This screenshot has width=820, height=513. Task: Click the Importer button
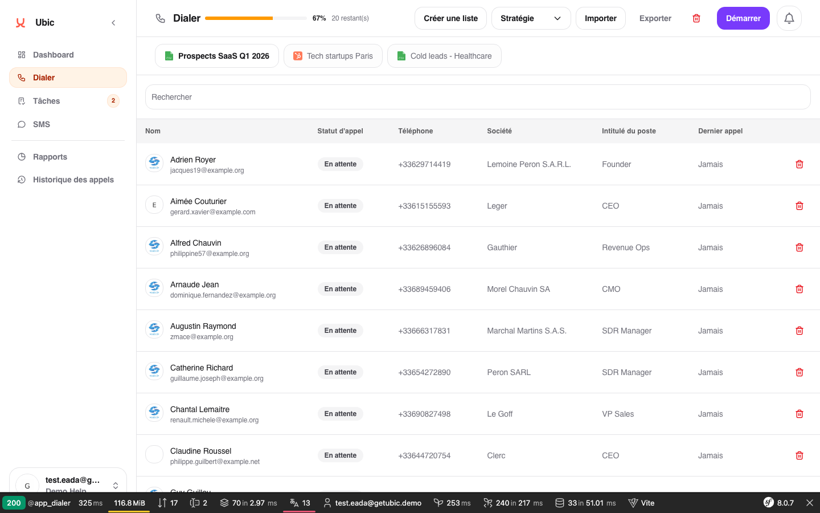tap(600, 18)
